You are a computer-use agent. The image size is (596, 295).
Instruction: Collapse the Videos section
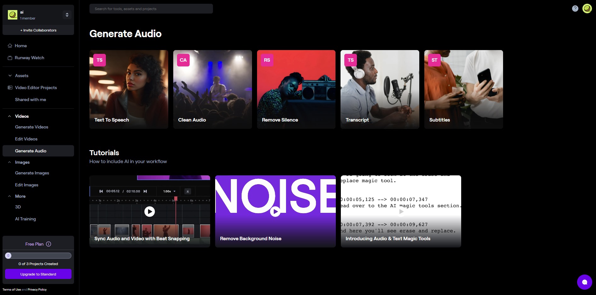[10, 116]
